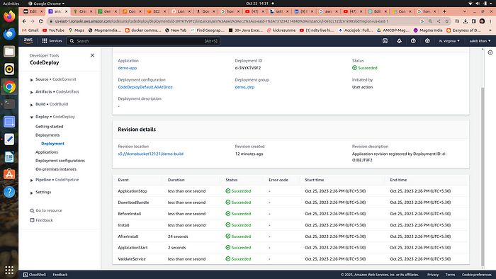Expand the Source CodeCommit section
Screen dimensions: 496x279
pyautogui.click(x=32, y=79)
